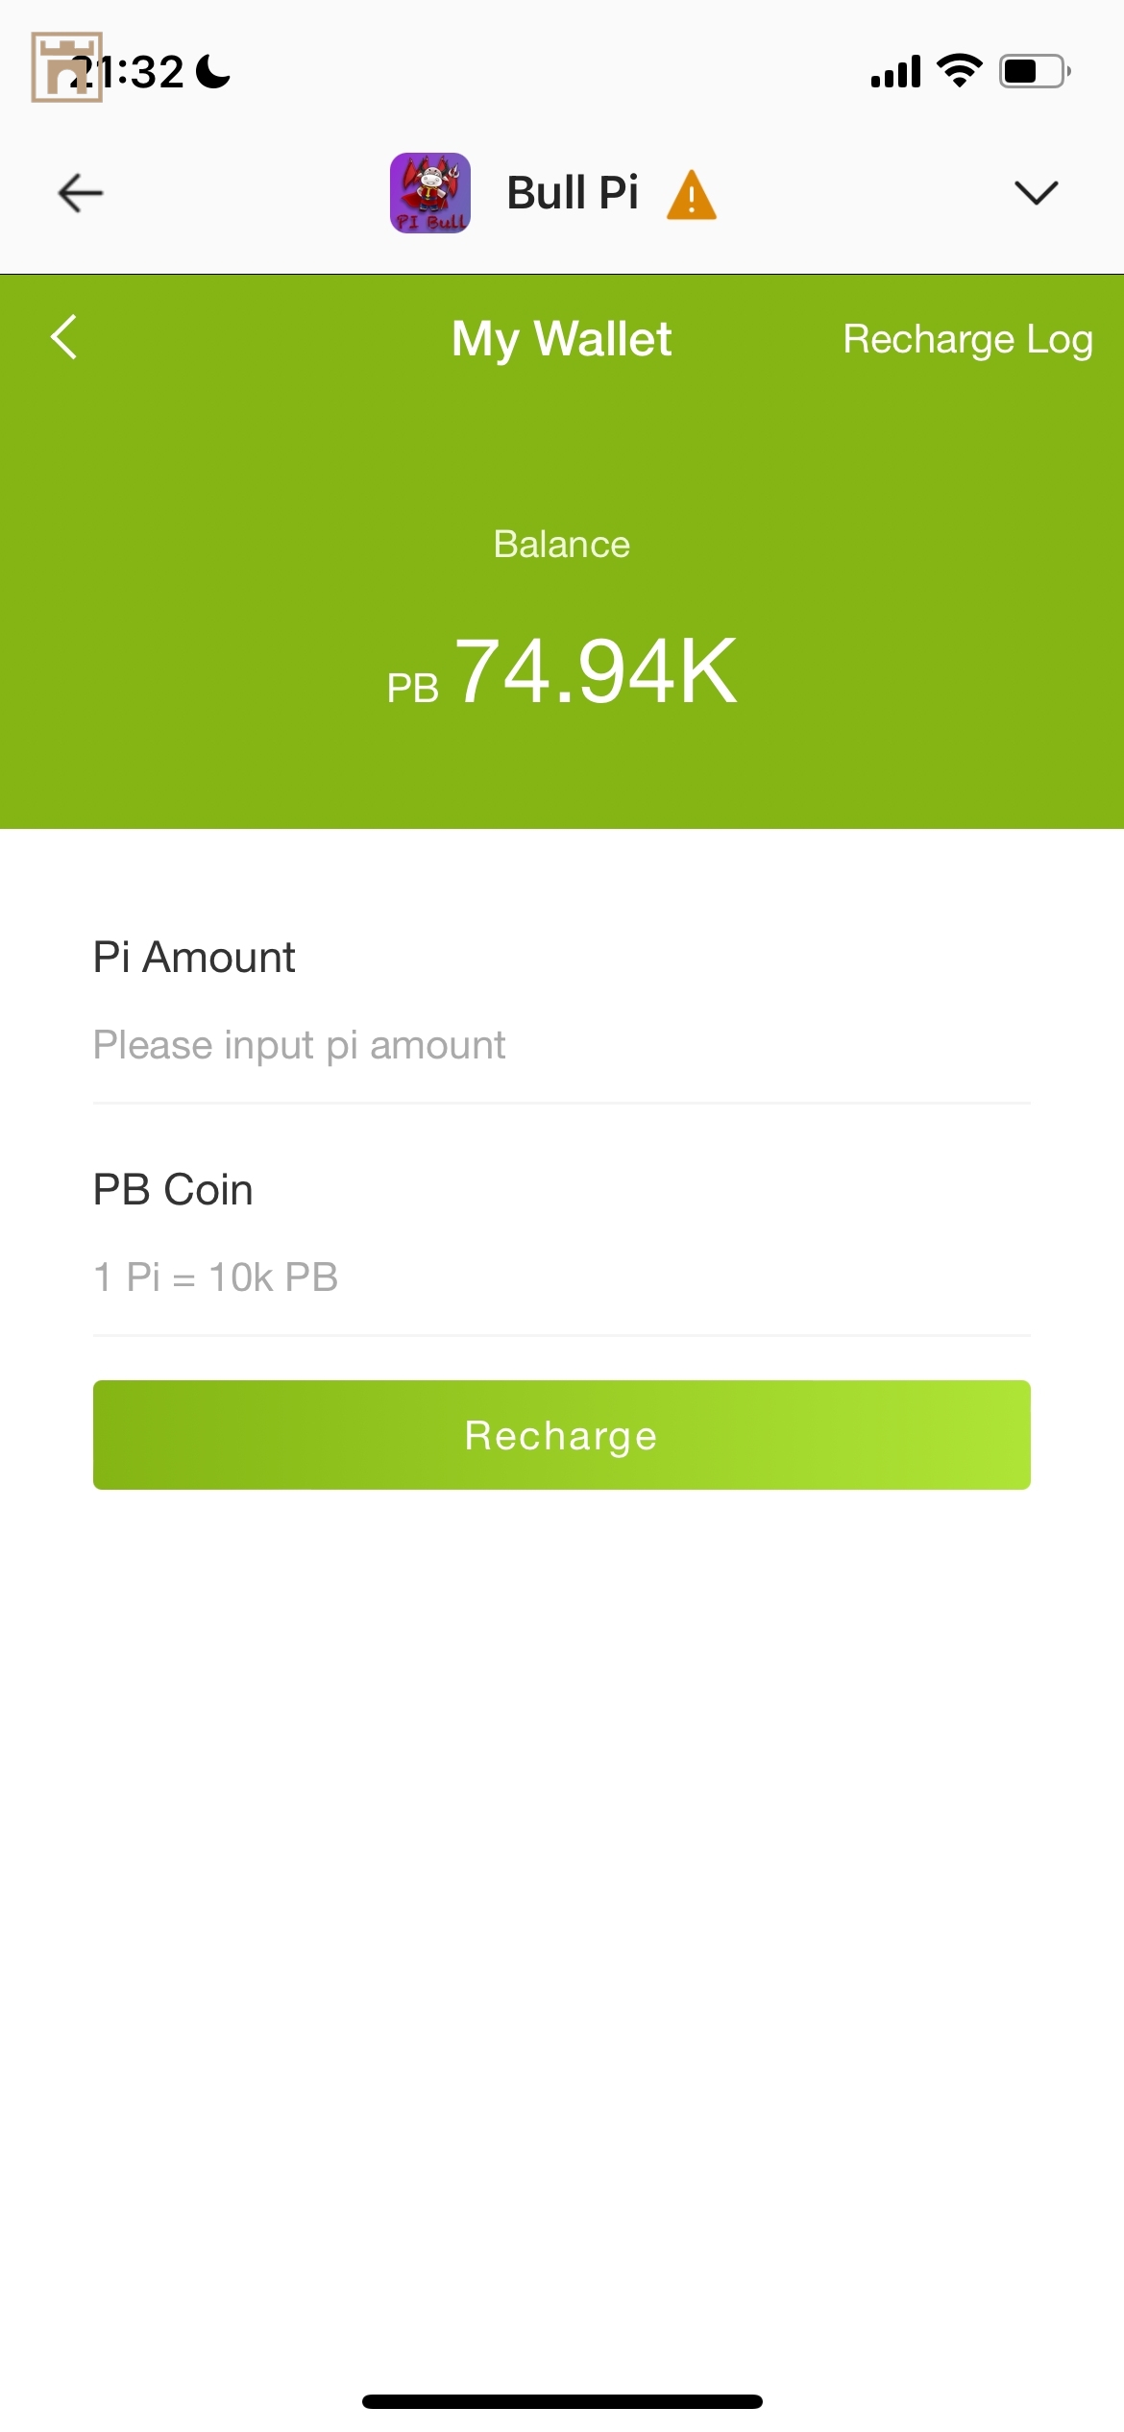1124x2432 pixels.
Task: Tap the 74.94K balance amount
Action: coord(596,671)
